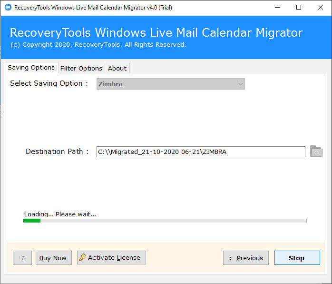Browse destination folder with folder icon
Viewport: 332px width, 284px height.
point(316,152)
